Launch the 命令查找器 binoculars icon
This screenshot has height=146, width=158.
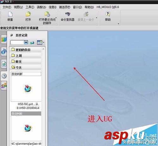(x=68, y=14)
